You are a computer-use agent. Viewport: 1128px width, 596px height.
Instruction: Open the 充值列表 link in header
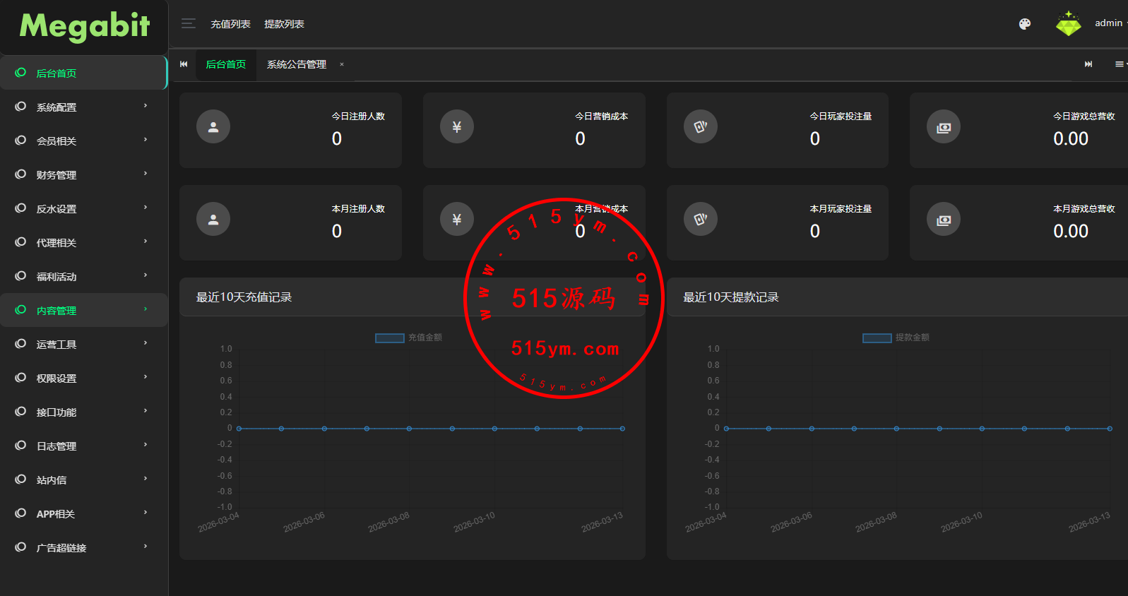[230, 24]
